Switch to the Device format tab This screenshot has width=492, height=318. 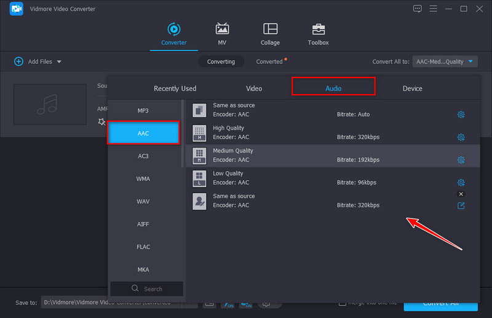[x=412, y=89]
